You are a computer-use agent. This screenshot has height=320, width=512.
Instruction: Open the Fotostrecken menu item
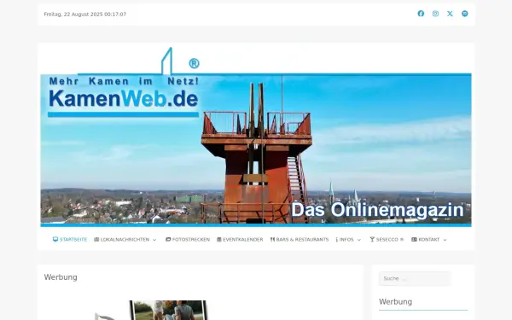[188, 239]
